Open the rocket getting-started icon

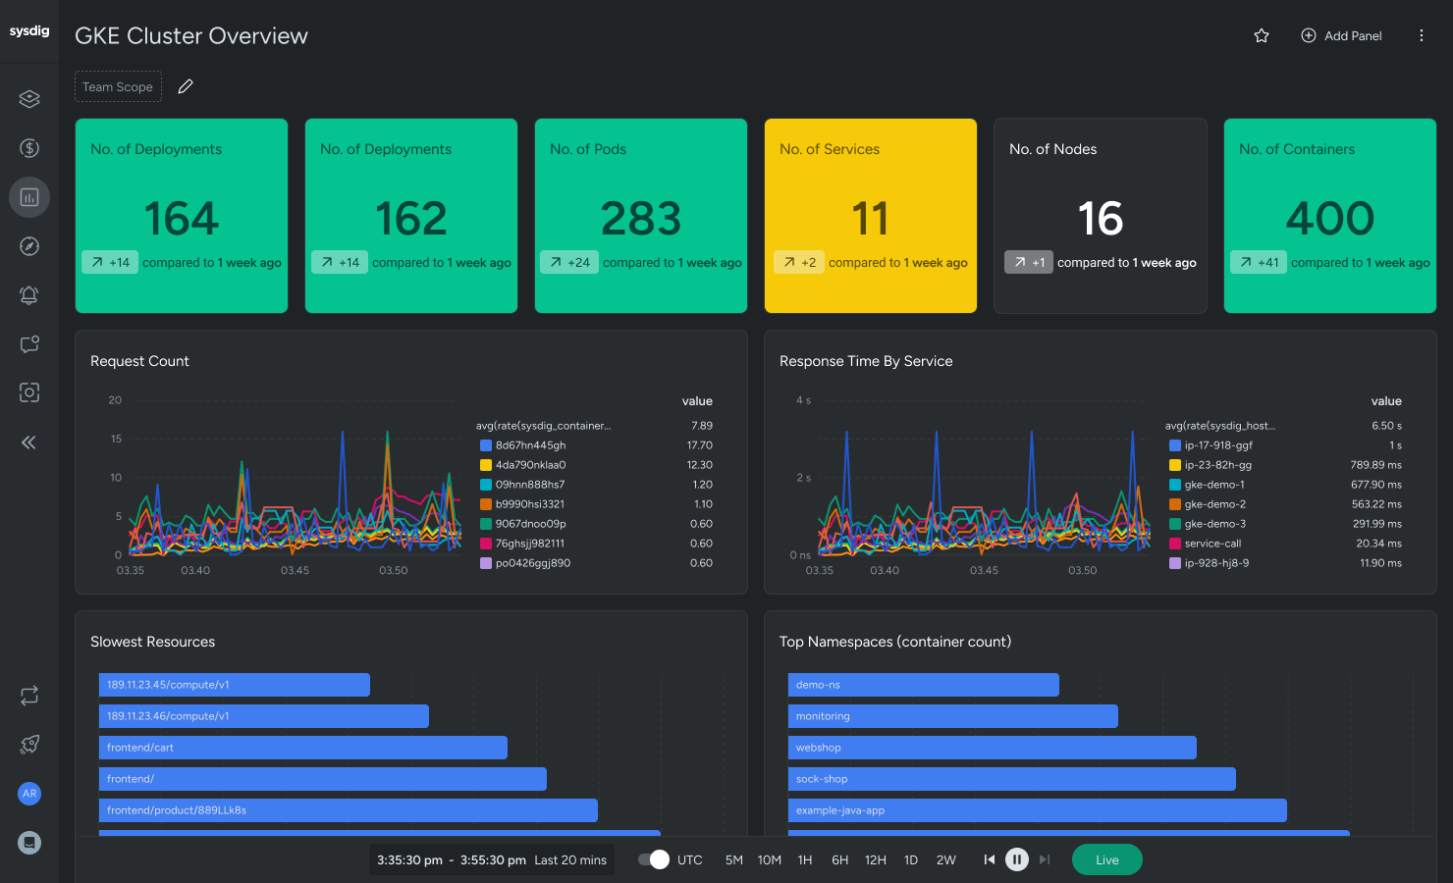(28, 744)
